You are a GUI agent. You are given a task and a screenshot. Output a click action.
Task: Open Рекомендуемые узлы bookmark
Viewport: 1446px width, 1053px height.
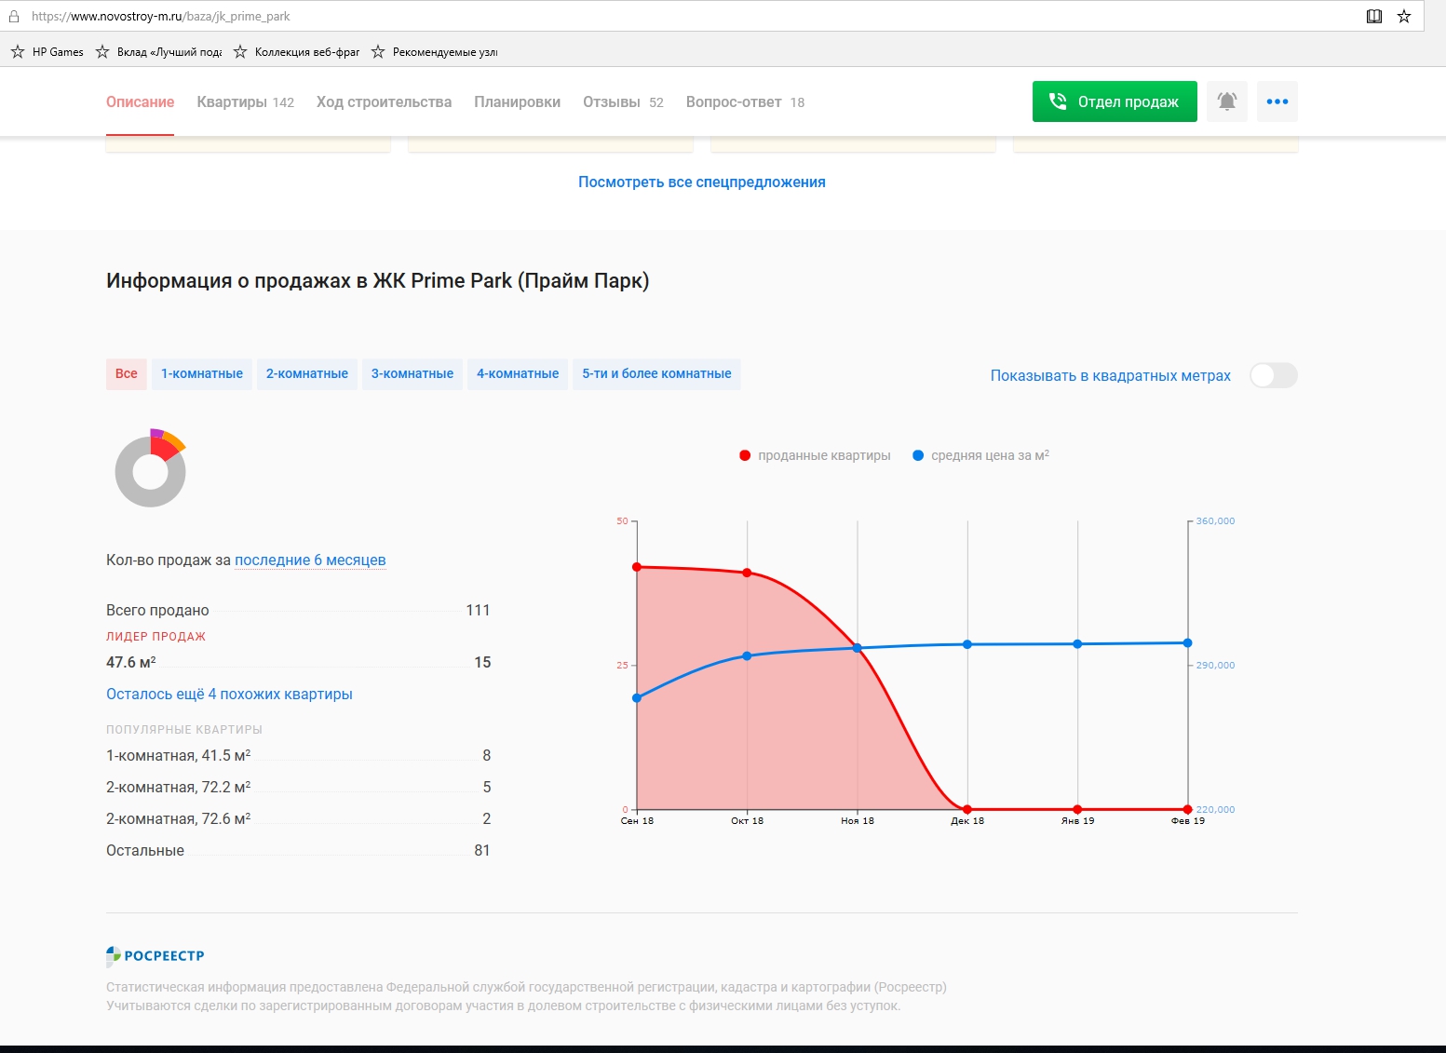point(435,52)
